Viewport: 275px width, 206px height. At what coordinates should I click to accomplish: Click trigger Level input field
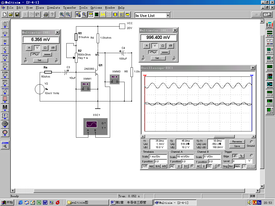click(x=239, y=161)
